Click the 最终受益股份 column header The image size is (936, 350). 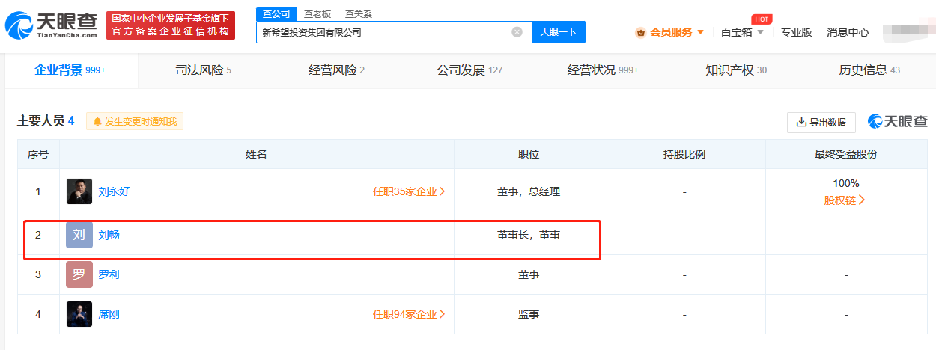(846, 154)
